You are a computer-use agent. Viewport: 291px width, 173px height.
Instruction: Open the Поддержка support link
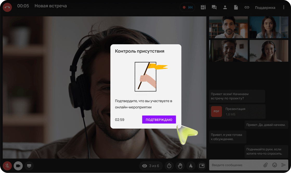click(265, 8)
